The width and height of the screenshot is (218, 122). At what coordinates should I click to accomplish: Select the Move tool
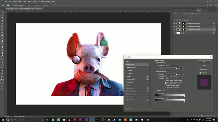point(2,12)
